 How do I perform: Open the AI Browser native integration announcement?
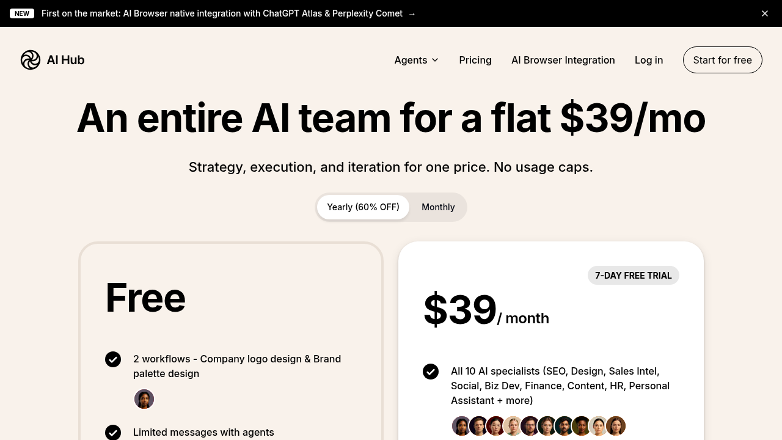tap(222, 13)
